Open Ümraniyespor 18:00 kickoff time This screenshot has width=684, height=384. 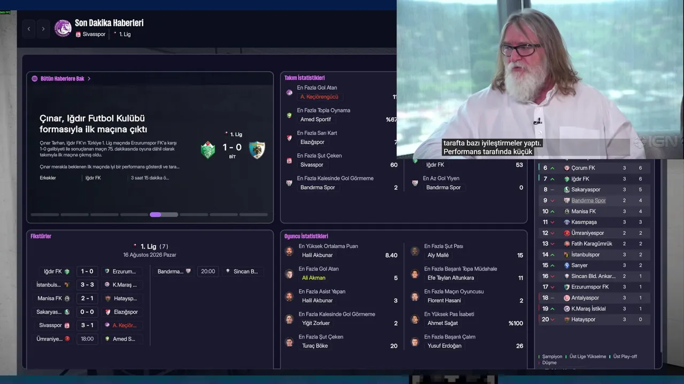point(87,339)
